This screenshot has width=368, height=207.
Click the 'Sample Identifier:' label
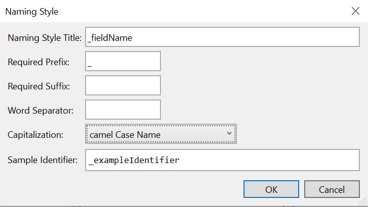point(43,161)
